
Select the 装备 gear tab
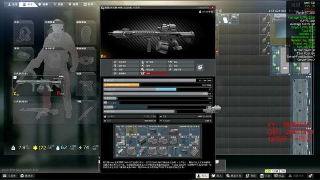tap(28, 4)
